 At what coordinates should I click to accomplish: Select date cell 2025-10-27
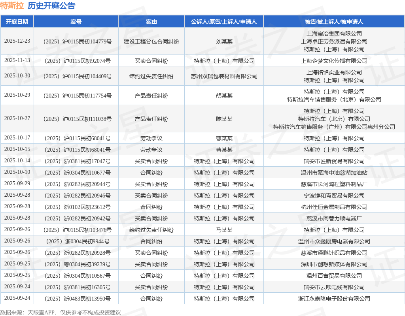[17, 118]
